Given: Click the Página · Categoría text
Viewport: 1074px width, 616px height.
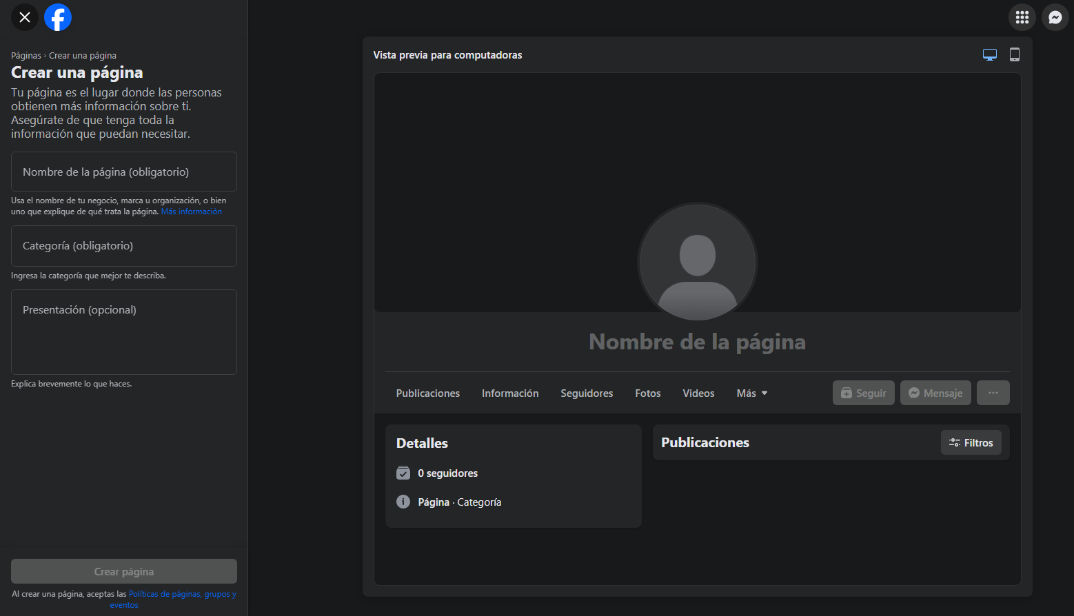Looking at the screenshot, I should tap(460, 502).
